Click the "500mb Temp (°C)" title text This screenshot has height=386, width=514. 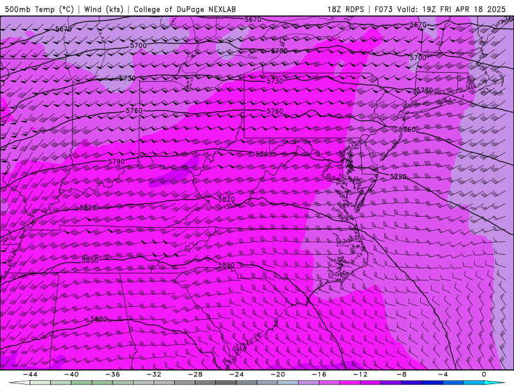[x=39, y=9]
